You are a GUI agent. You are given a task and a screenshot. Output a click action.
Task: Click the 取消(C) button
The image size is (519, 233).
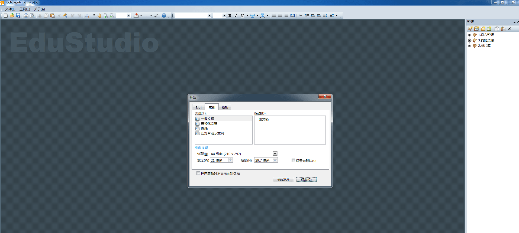pyautogui.click(x=306, y=179)
